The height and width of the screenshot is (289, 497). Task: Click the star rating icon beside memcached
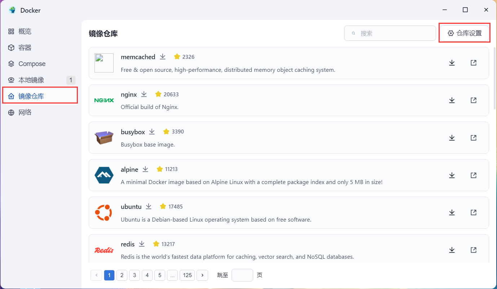(177, 56)
